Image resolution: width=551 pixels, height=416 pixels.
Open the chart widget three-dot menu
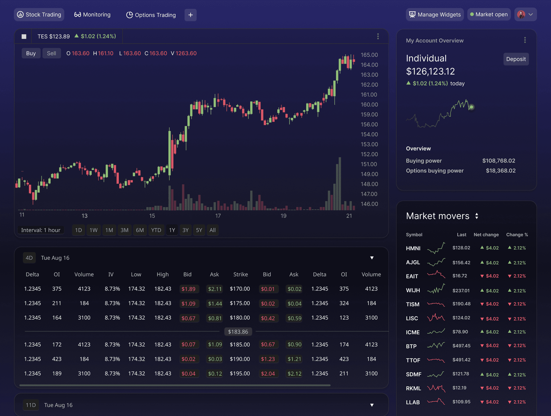(378, 36)
